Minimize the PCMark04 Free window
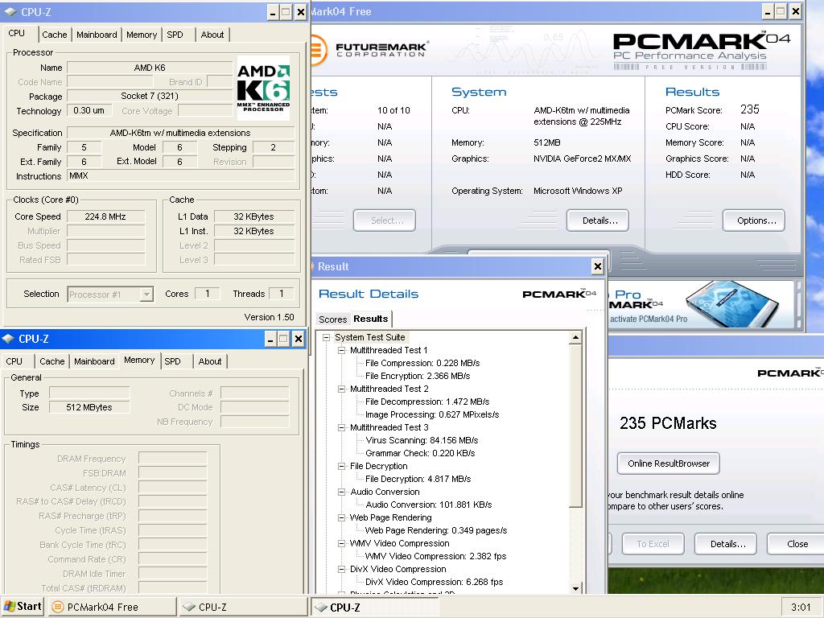The width and height of the screenshot is (824, 618). coord(768,11)
